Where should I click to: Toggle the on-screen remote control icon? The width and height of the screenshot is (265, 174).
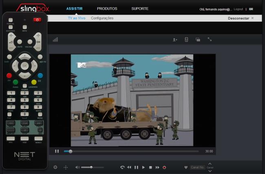[x=186, y=39]
